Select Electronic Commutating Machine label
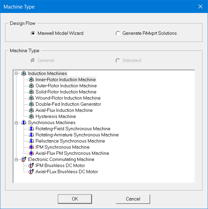Screen dimensions: 208x209 [x=61, y=159]
